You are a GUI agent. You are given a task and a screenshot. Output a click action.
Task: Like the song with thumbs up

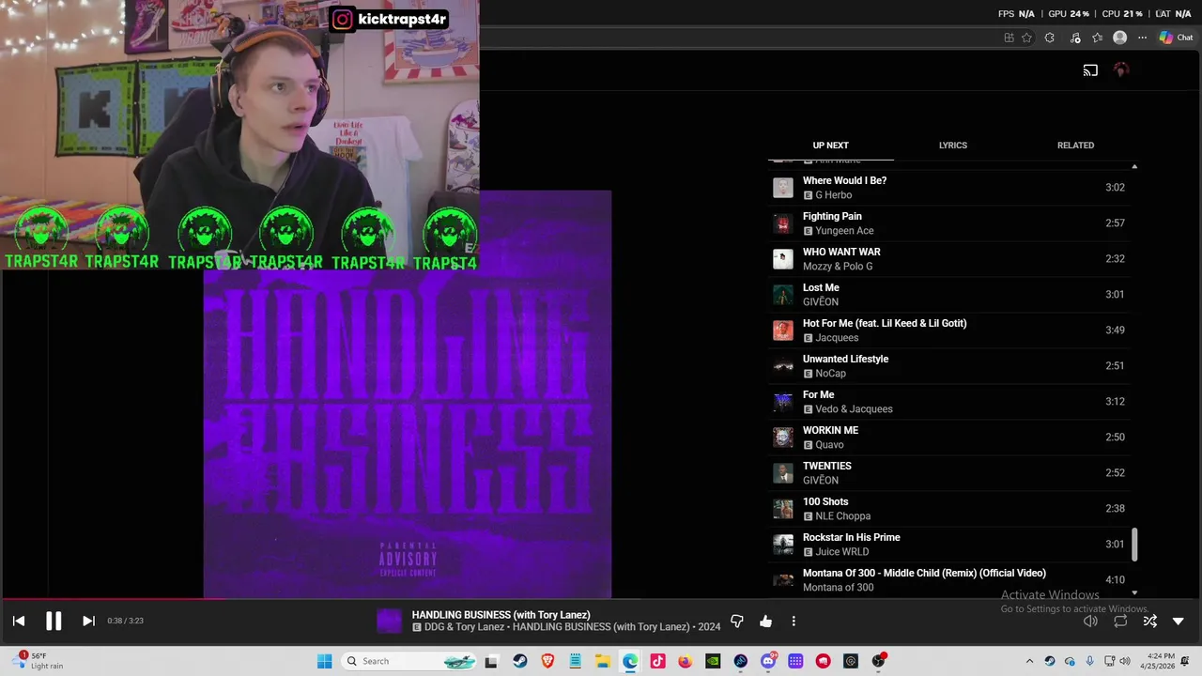(x=765, y=621)
